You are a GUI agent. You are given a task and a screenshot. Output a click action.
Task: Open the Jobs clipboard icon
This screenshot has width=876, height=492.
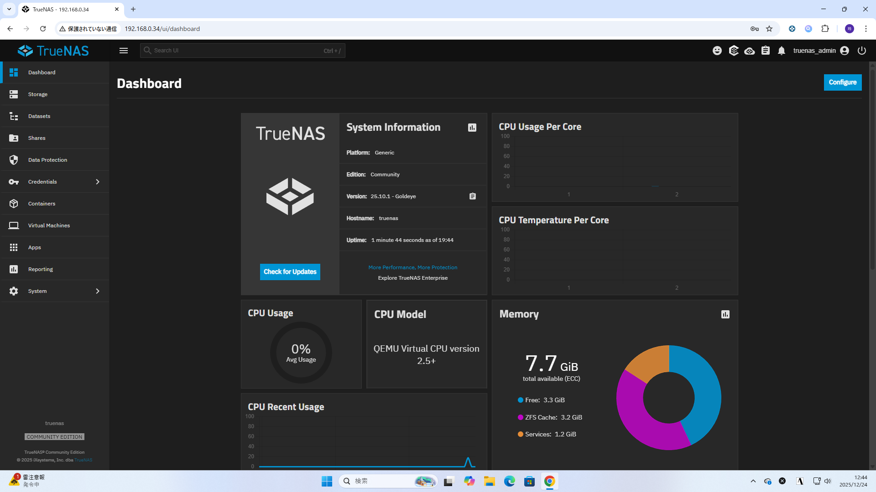click(766, 51)
